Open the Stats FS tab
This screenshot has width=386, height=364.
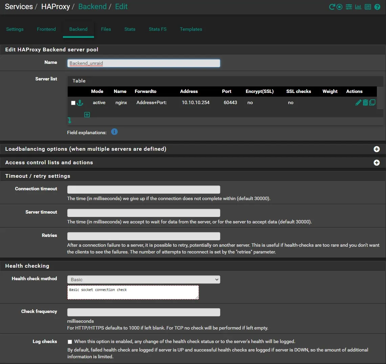click(158, 29)
